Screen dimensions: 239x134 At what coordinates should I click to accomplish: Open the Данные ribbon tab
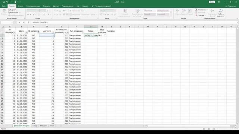click(x=56, y=6)
